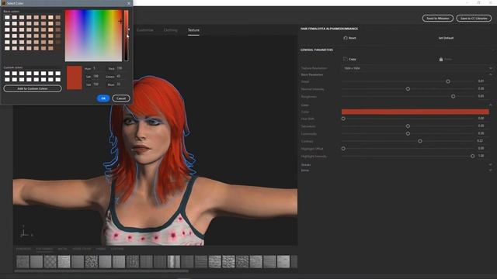
Task: Confirm color with the OK button
Action: coord(103,98)
